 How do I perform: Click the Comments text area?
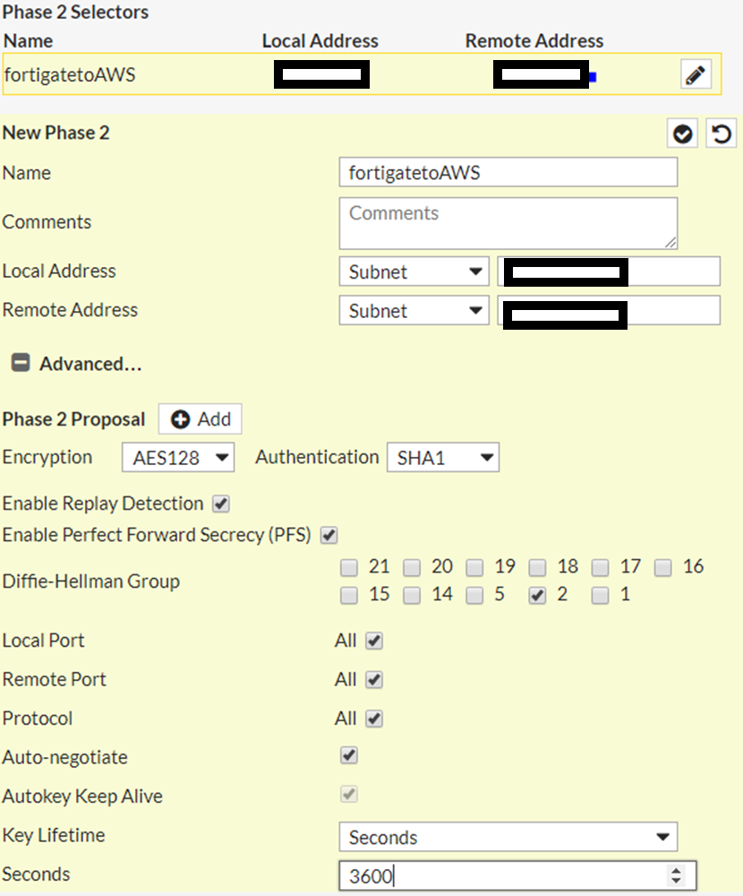(508, 222)
